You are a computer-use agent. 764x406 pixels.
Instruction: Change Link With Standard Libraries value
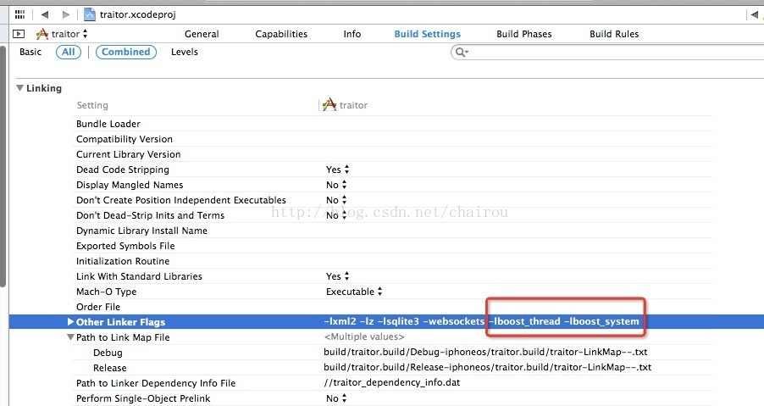click(338, 276)
